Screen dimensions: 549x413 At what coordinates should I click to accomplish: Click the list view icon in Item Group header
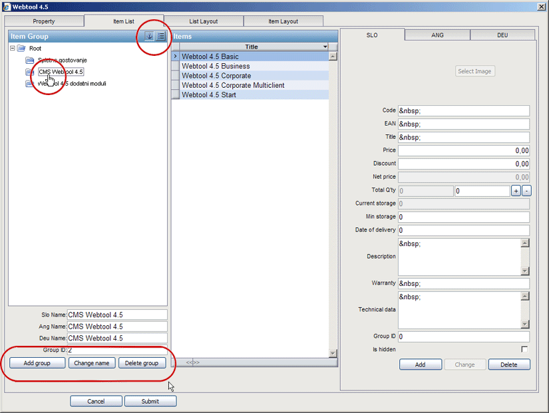pos(161,36)
